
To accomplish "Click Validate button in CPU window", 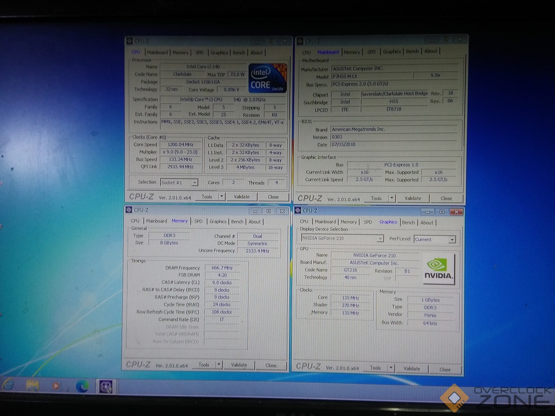I will (241, 197).
